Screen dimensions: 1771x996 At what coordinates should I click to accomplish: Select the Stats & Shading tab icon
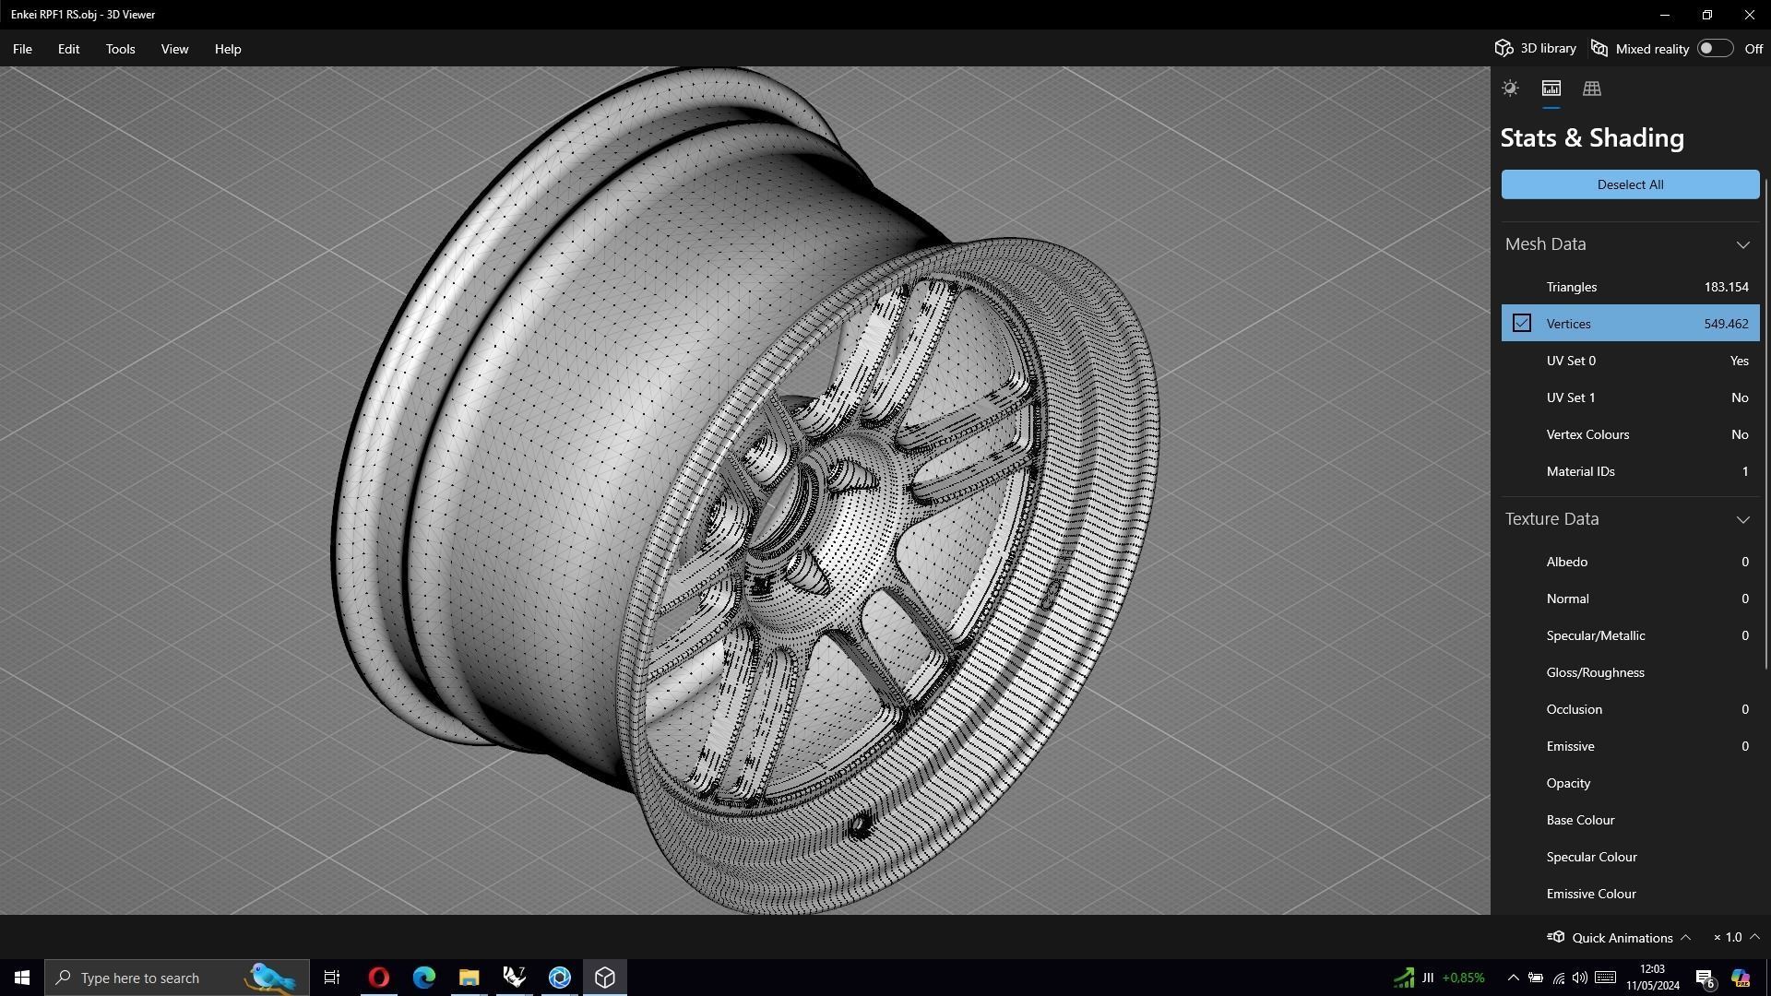point(1551,89)
